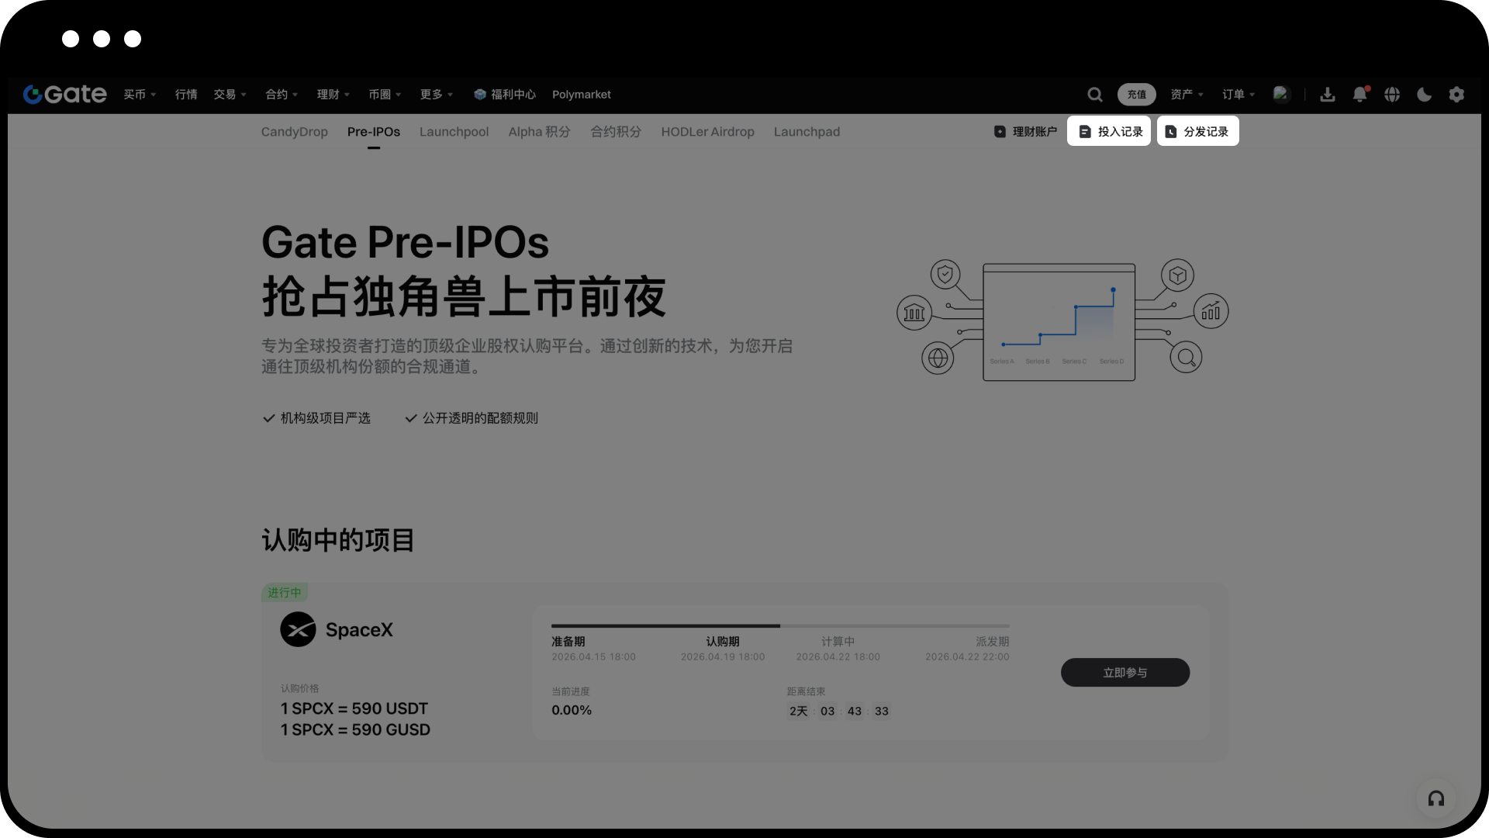The image size is (1489, 838).
Task: Switch to the CandyDrop tab
Action: [x=294, y=132]
